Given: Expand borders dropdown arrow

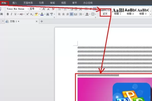Looking at the screenshot, I should click(96, 14).
